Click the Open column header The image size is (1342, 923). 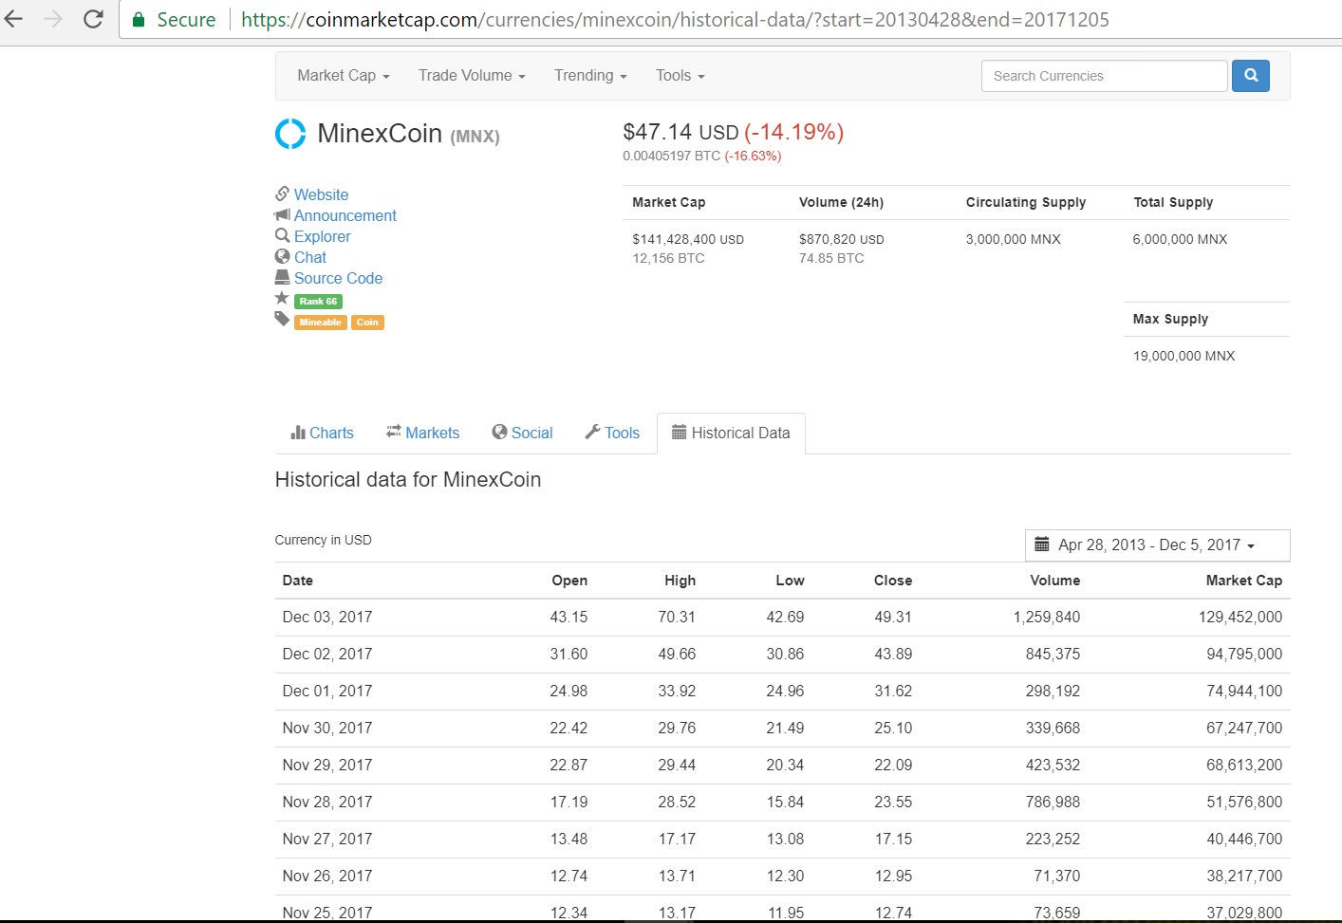pyautogui.click(x=569, y=581)
